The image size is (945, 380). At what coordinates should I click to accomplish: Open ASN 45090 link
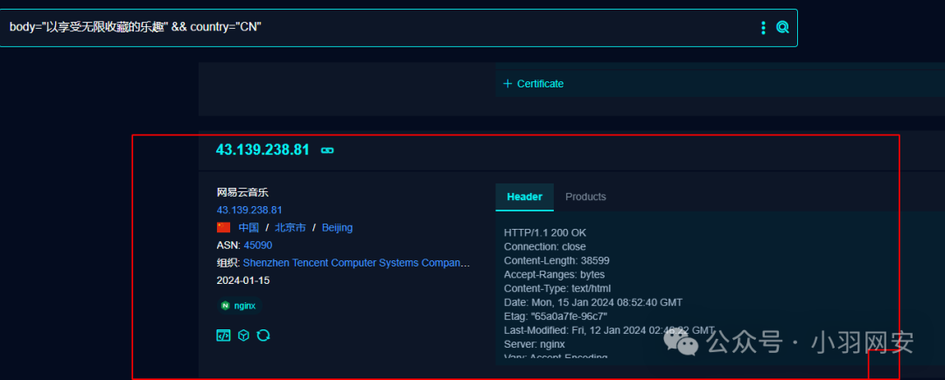[x=258, y=245]
